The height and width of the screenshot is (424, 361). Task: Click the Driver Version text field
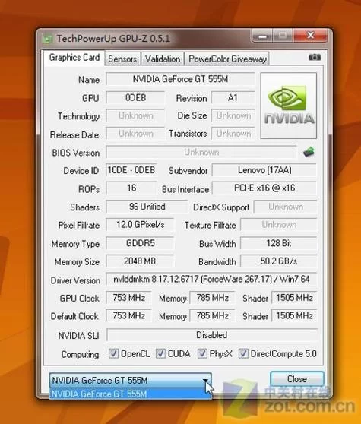(211, 279)
